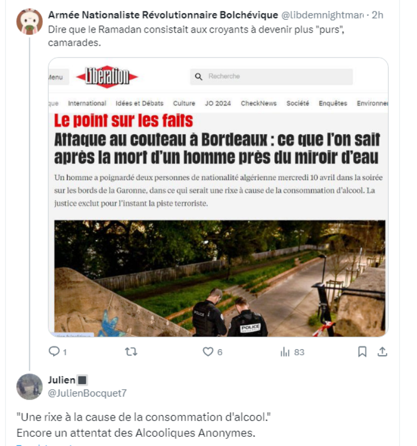This screenshot has width=417, height=446.
Task: Click the retweet arrows icon
Action: pyautogui.click(x=131, y=352)
